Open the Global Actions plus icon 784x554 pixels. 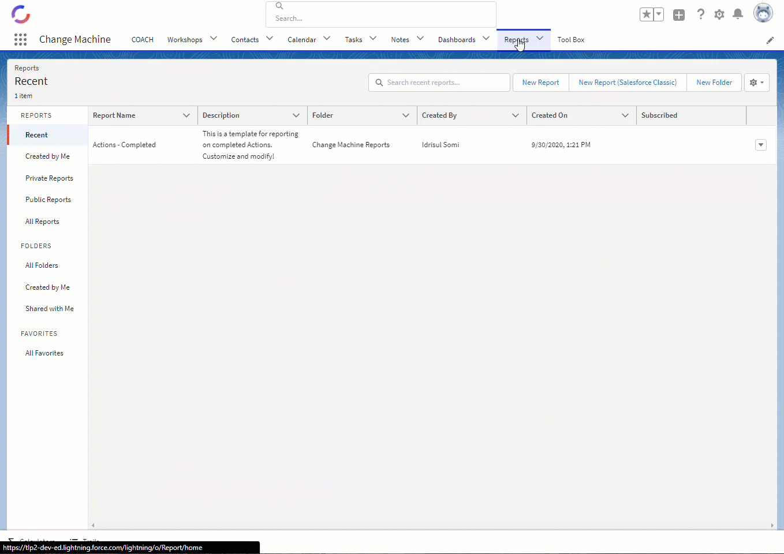pos(679,15)
